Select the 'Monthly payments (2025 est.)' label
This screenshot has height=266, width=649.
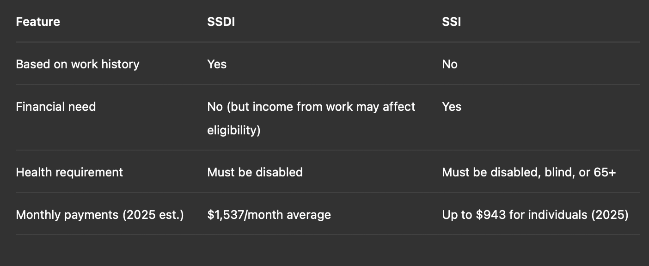100,215
